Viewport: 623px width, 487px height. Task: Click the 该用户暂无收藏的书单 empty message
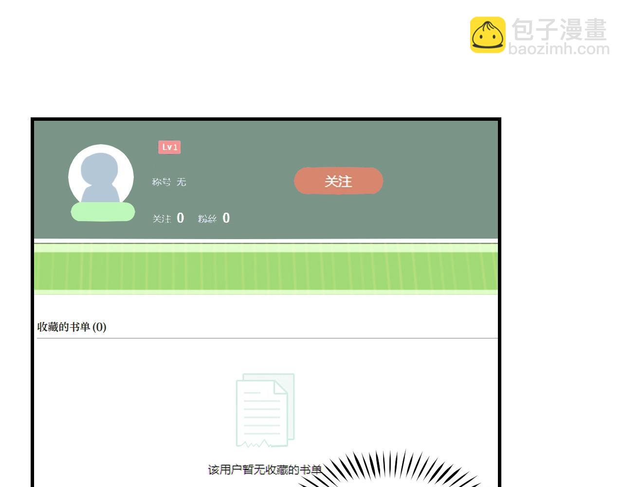264,470
